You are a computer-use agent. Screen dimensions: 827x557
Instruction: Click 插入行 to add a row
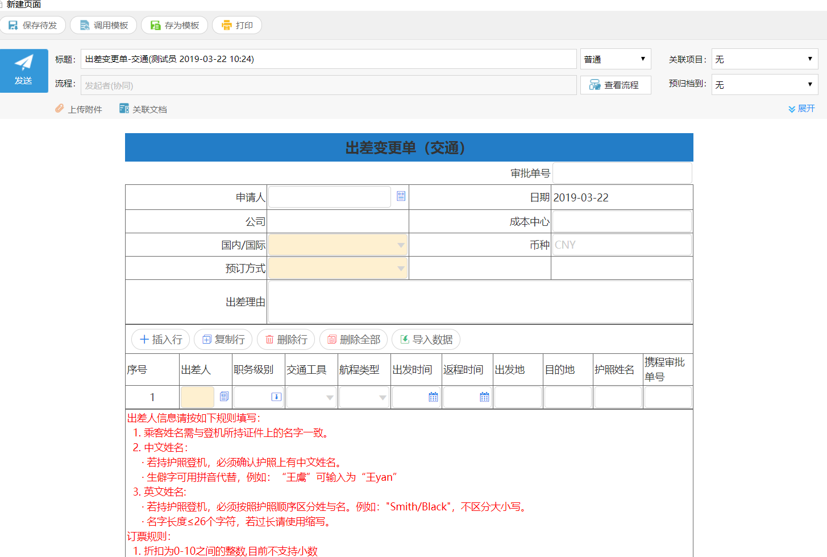pos(161,340)
